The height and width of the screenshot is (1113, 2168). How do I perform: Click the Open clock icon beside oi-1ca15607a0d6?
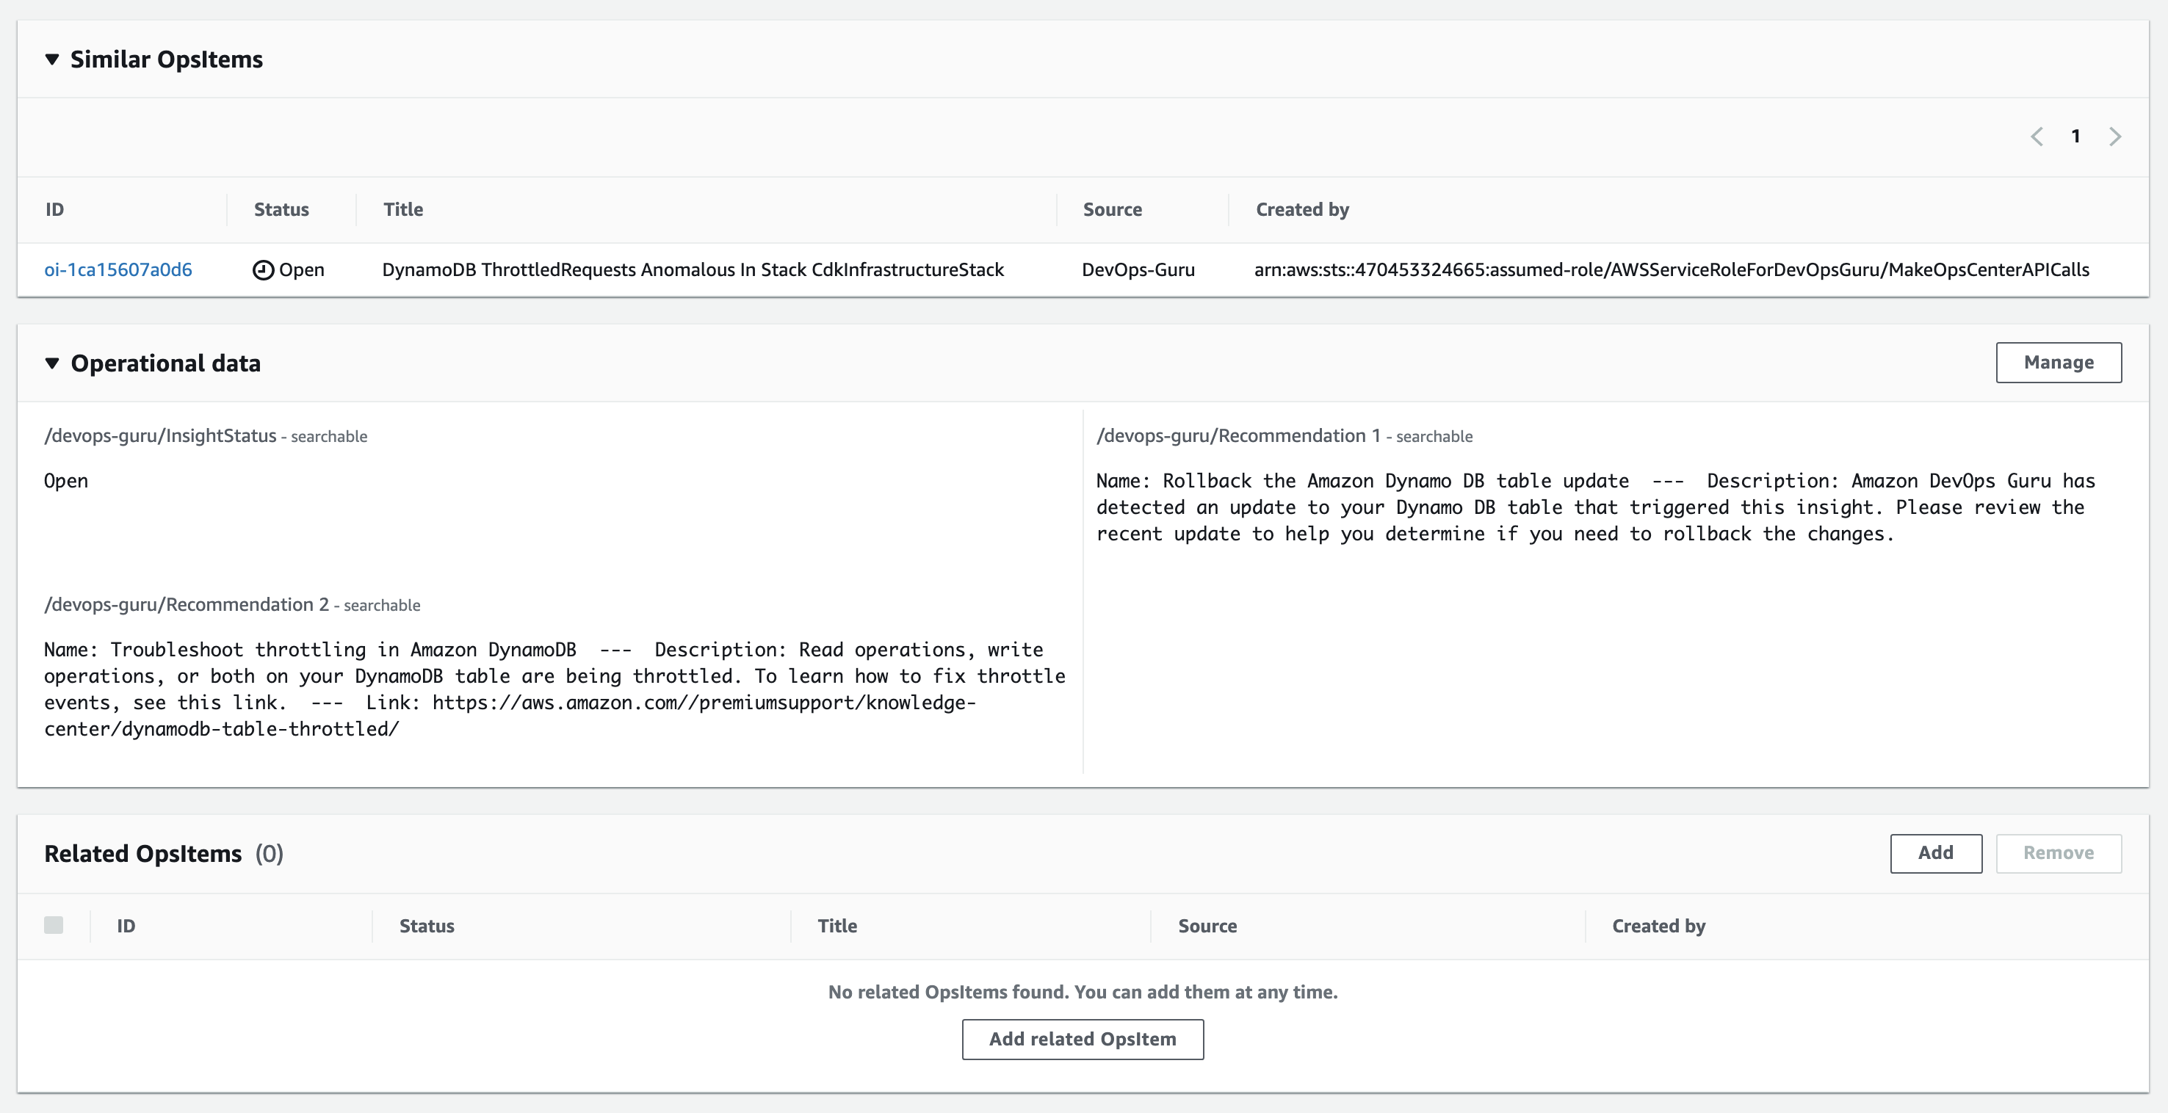click(264, 269)
